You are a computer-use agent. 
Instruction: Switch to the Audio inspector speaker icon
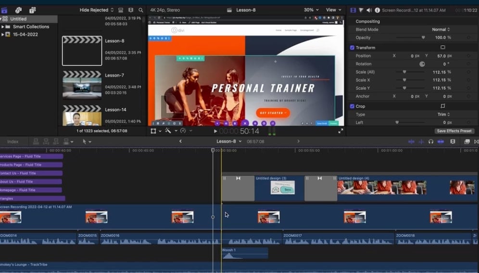point(369,10)
